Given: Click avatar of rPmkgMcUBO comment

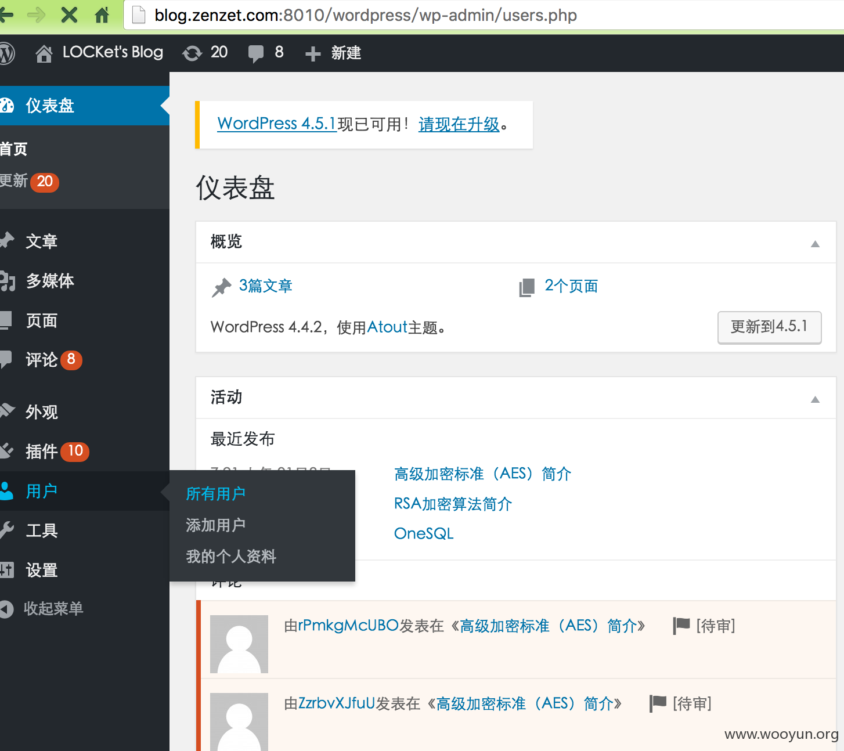Looking at the screenshot, I should [239, 644].
